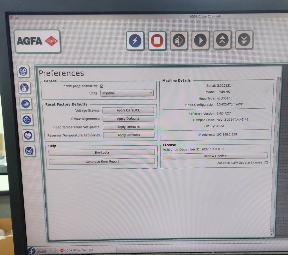The width and height of the screenshot is (288, 255).
Task: Click the play arrow toolbar icon
Action: 200,40
